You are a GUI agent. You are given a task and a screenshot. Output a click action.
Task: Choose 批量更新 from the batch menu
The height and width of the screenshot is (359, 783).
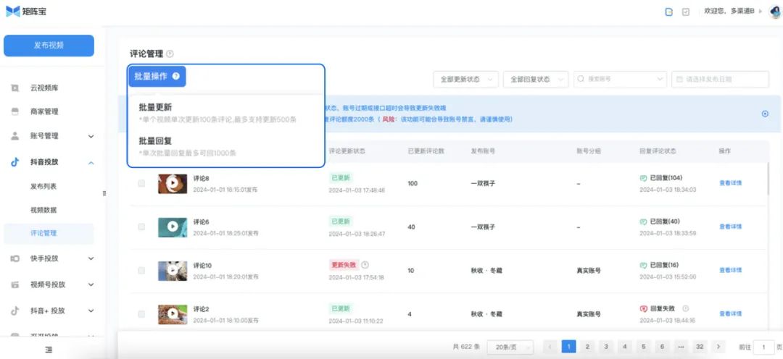pyautogui.click(x=155, y=108)
